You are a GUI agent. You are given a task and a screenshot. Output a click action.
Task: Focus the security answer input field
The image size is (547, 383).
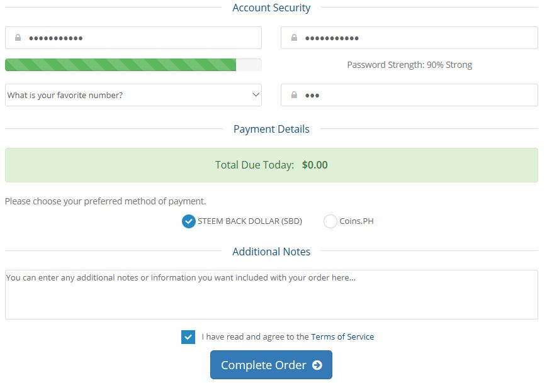click(x=409, y=95)
